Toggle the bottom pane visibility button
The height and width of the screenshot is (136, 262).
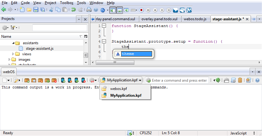tap(119, 10)
